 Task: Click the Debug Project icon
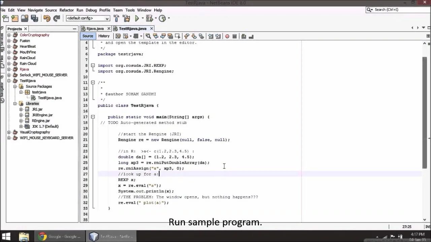point(149,18)
